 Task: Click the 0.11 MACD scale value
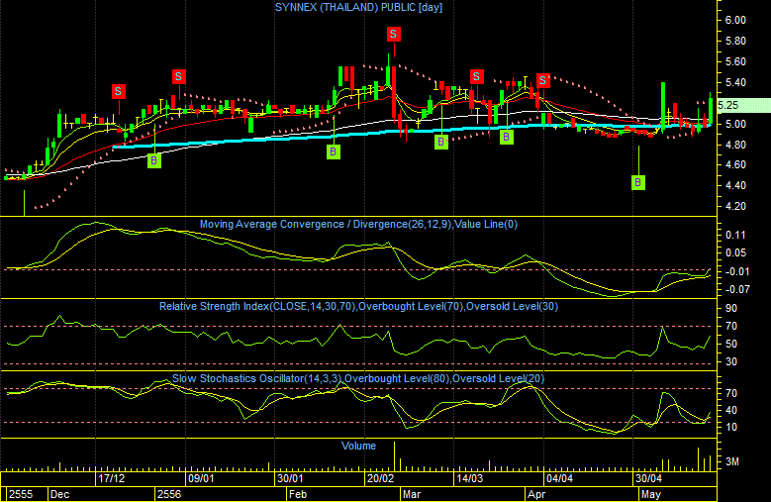(x=735, y=235)
